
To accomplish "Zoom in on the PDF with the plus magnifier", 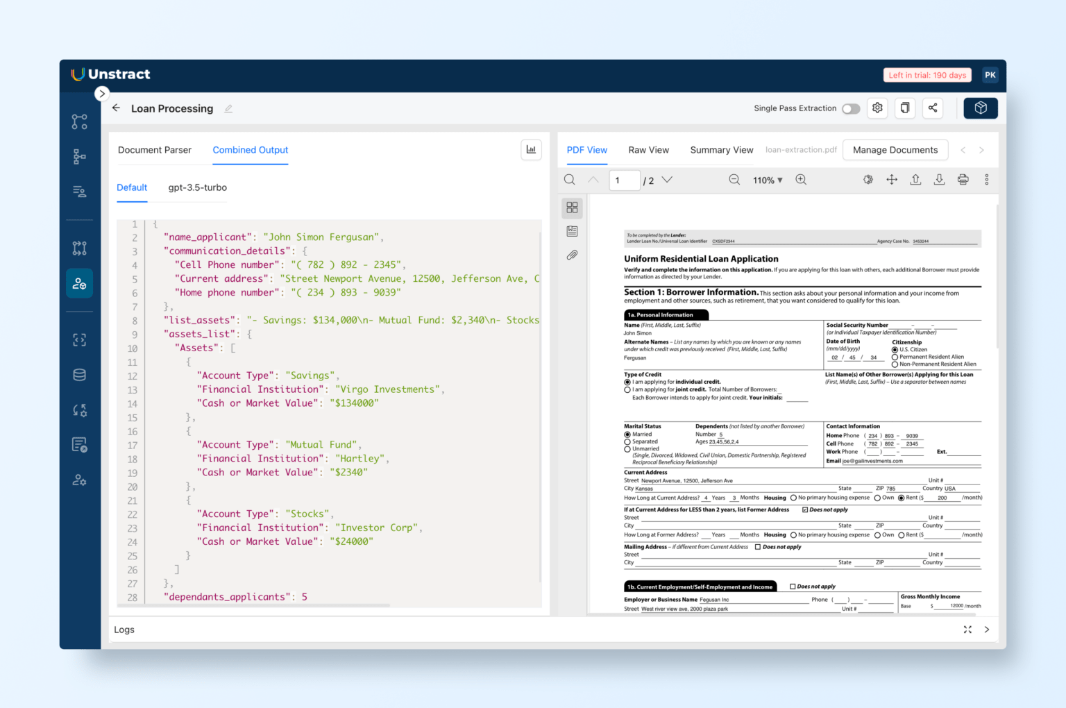I will point(801,179).
